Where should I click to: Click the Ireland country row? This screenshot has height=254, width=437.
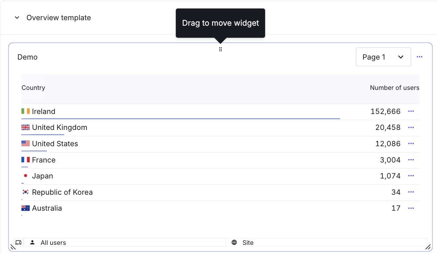click(x=220, y=112)
